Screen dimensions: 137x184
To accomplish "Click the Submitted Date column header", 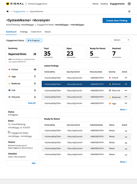I will [x=97, y=125].
